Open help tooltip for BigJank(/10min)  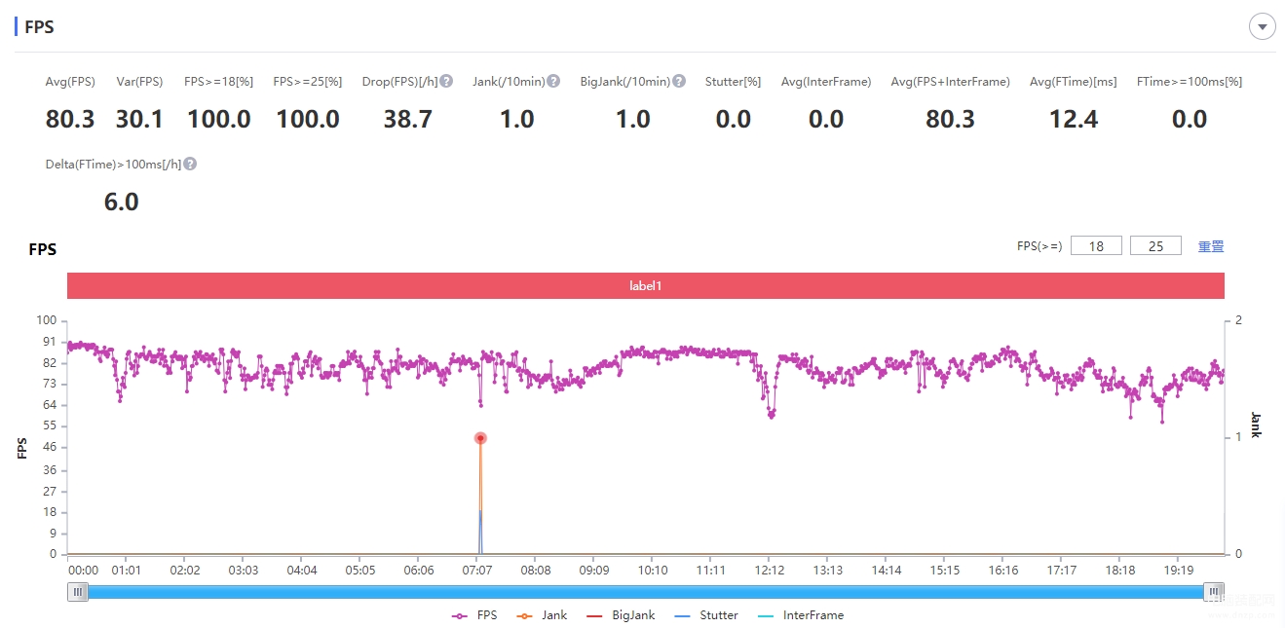679,82
